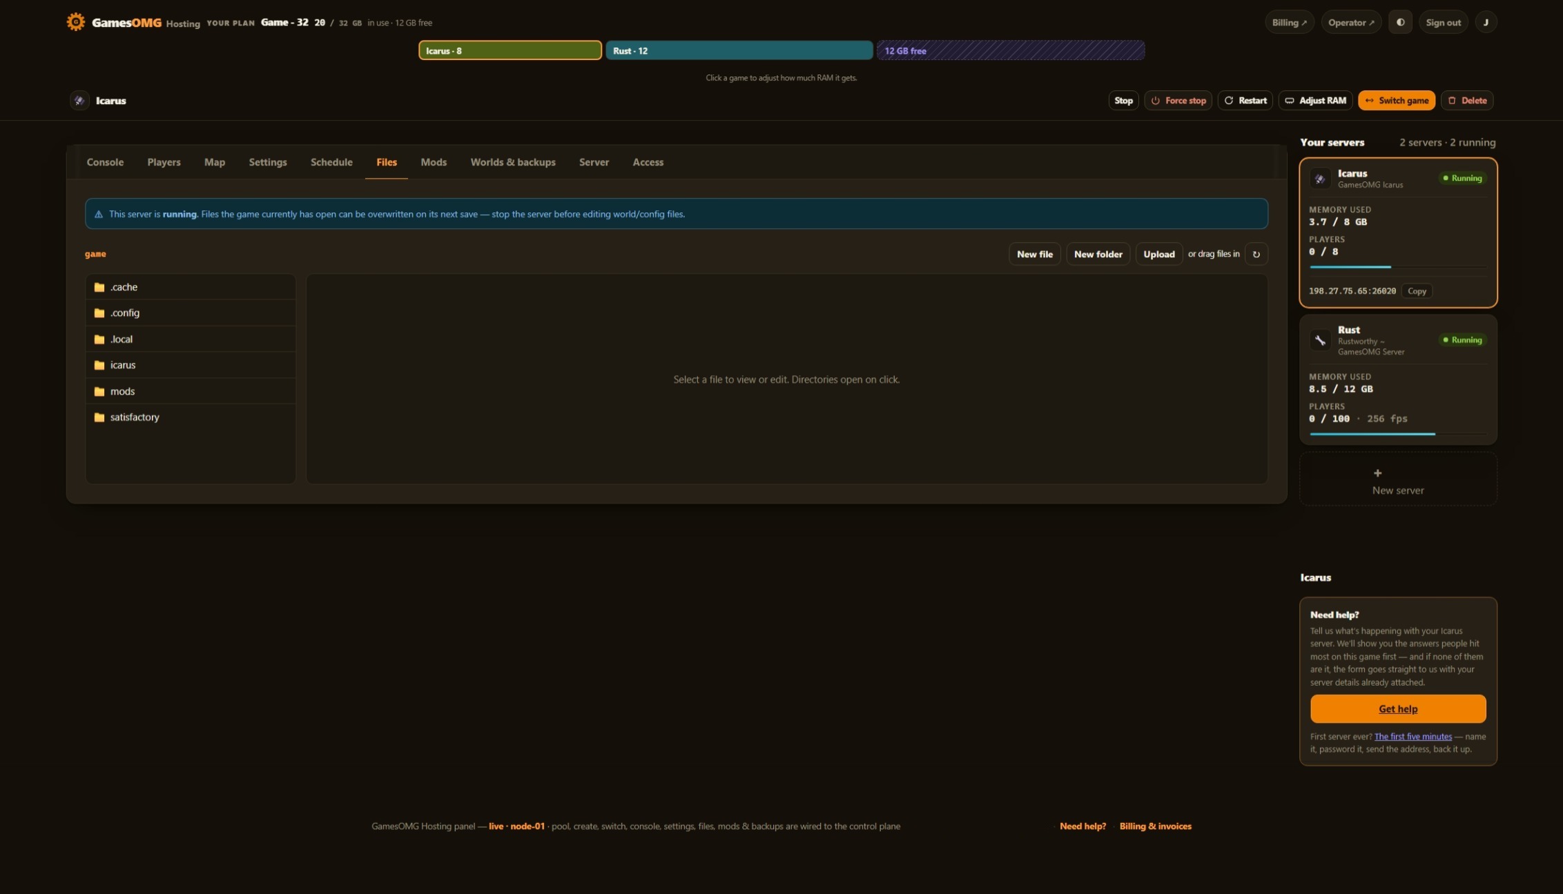Open the mods folder
This screenshot has width=1563, height=894.
pyautogui.click(x=191, y=391)
